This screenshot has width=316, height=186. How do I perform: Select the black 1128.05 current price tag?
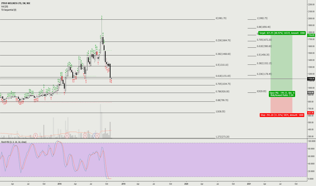point(311,79)
